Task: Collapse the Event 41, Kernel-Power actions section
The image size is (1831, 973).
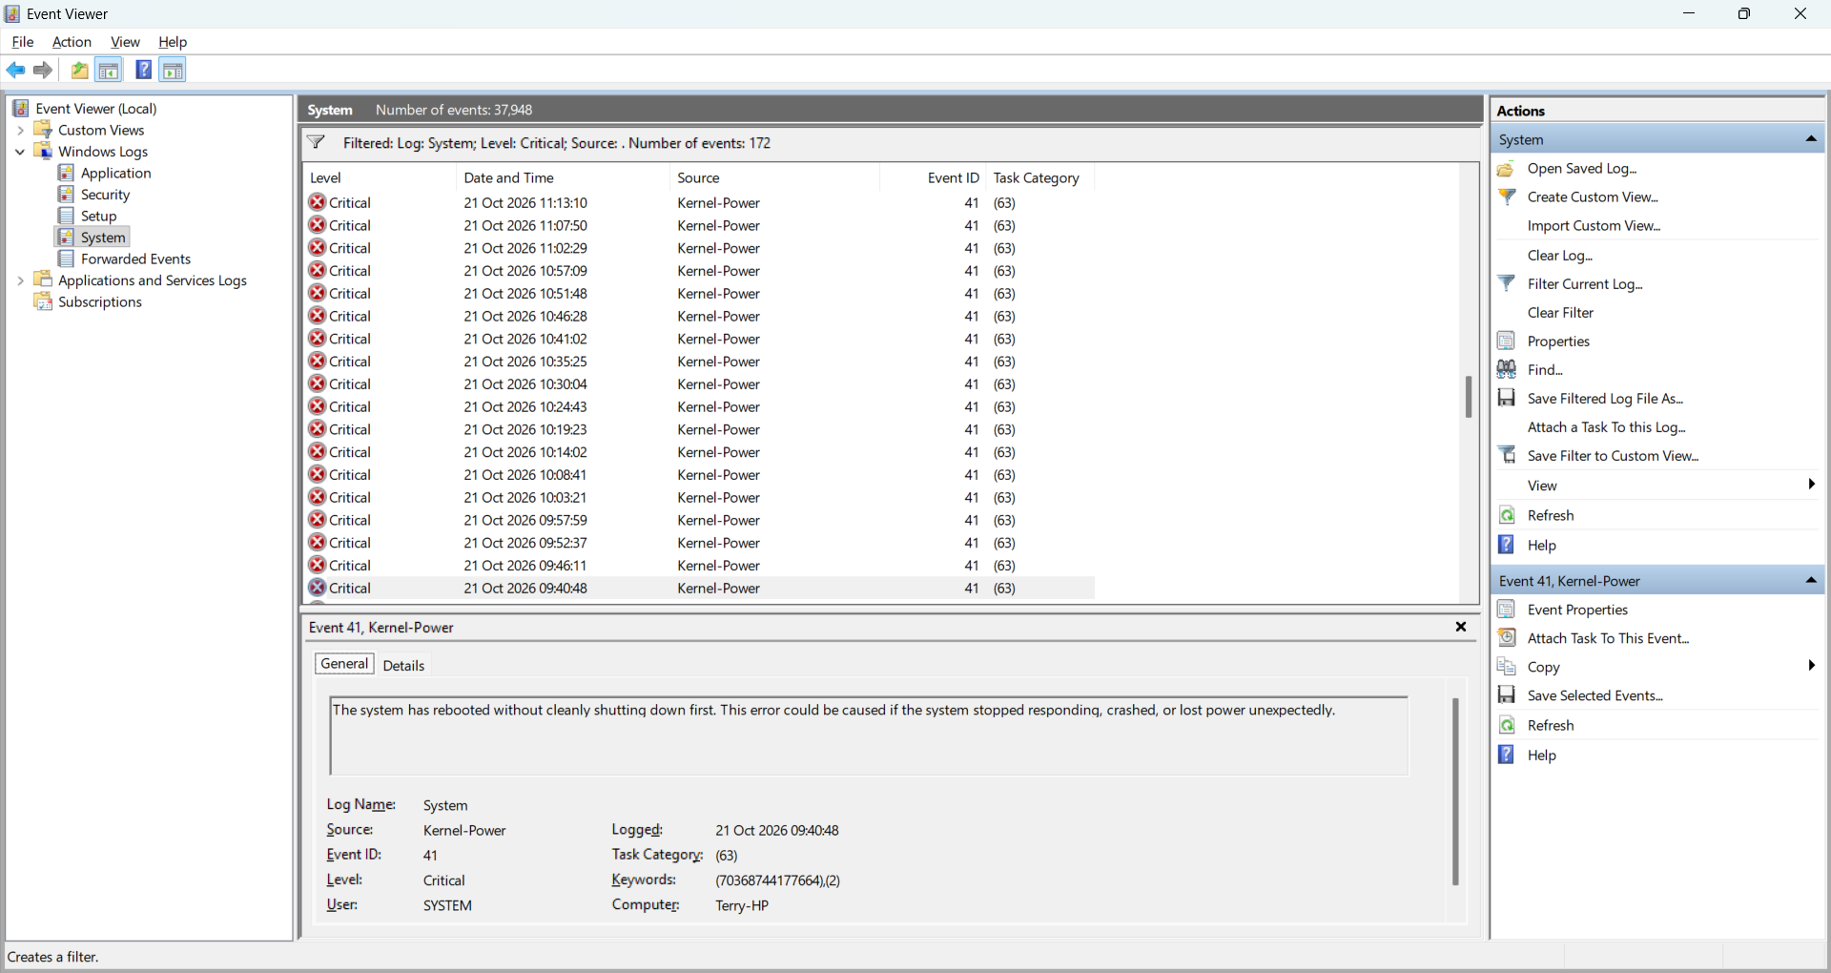Action: coord(1811,581)
